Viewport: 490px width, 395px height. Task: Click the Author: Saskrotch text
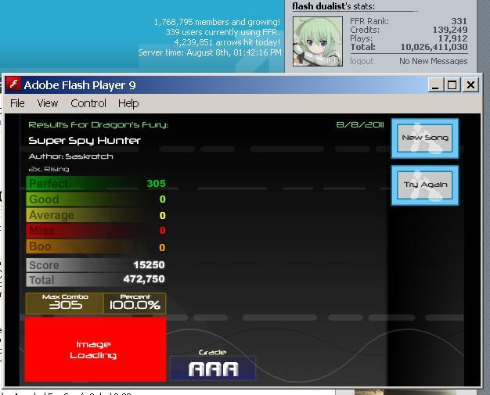(x=71, y=156)
